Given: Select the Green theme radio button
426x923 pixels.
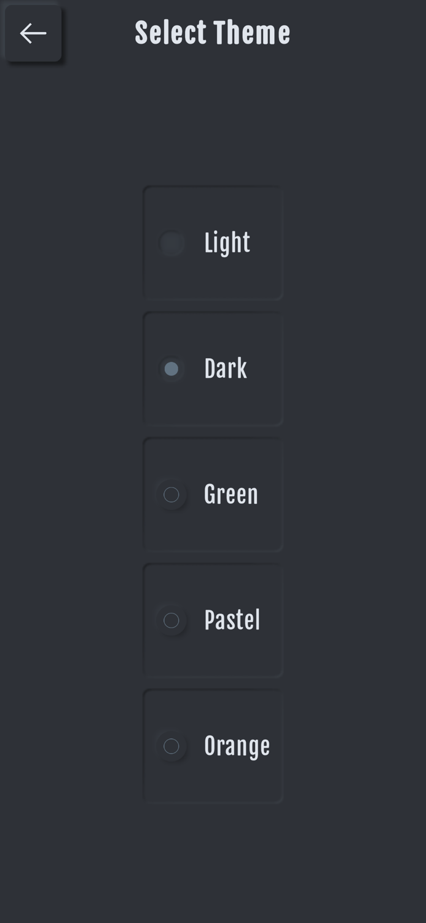Looking at the screenshot, I should point(172,495).
